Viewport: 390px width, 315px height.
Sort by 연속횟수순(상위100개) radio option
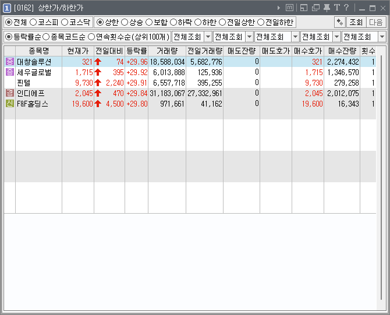pos(91,37)
